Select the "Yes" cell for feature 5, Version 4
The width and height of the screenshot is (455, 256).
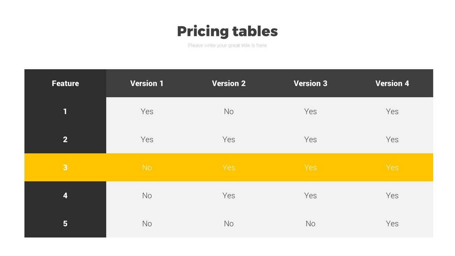pyautogui.click(x=392, y=223)
